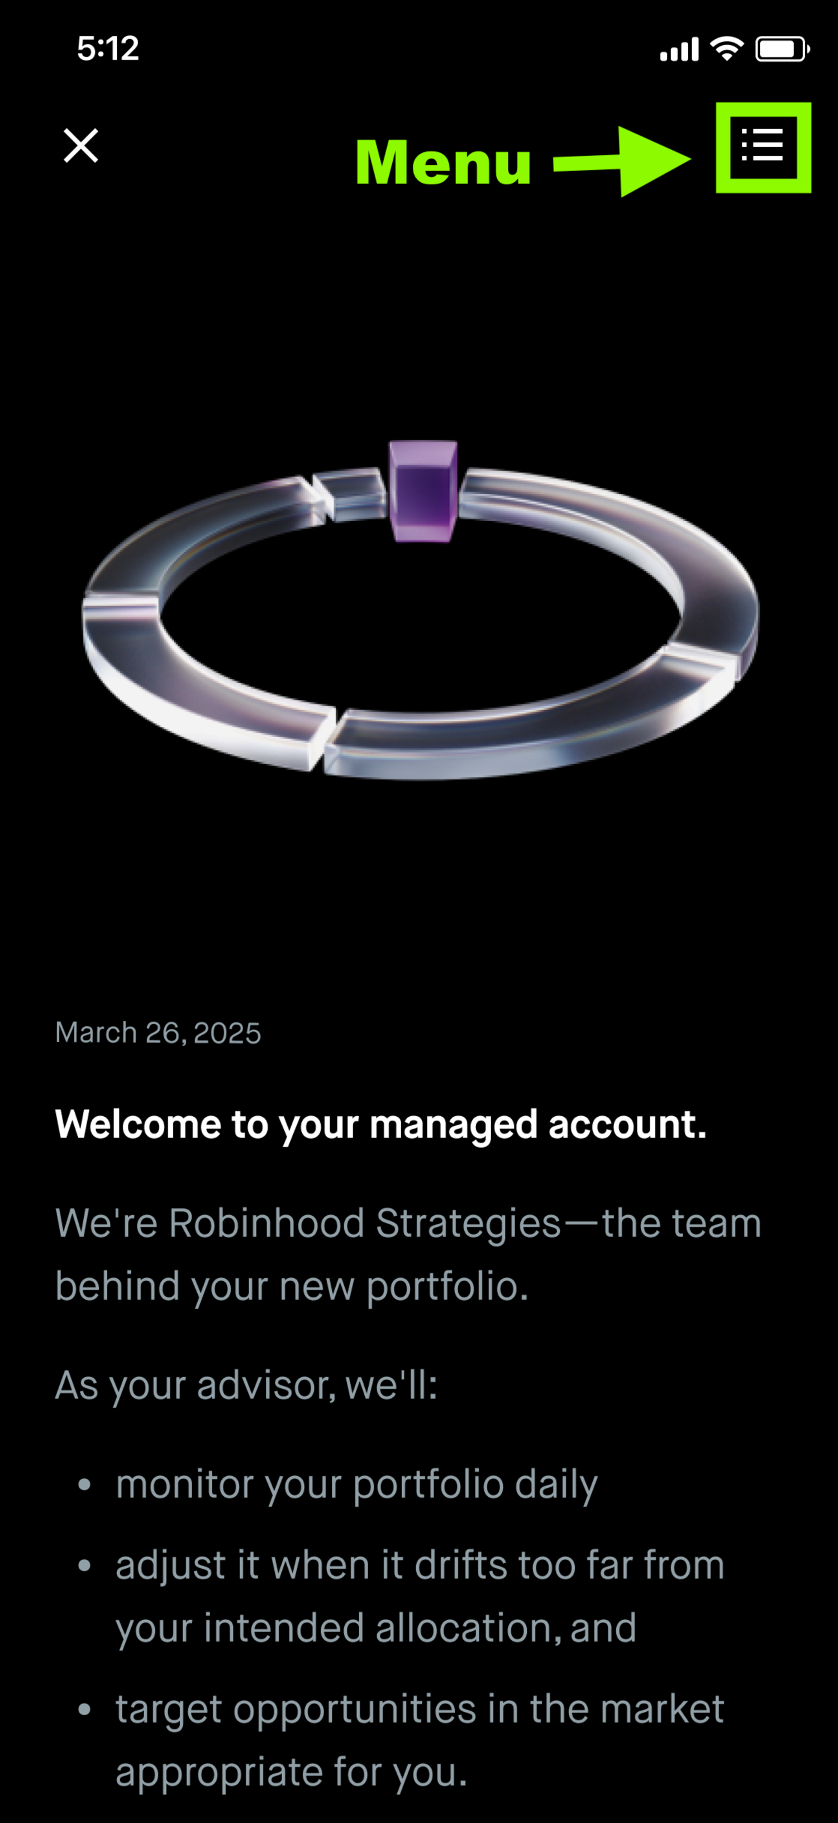Click the green "Menu" annotation label

coord(443,163)
